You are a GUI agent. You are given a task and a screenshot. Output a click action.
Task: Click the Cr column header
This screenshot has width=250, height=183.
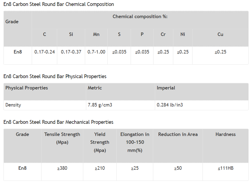coord(163,34)
